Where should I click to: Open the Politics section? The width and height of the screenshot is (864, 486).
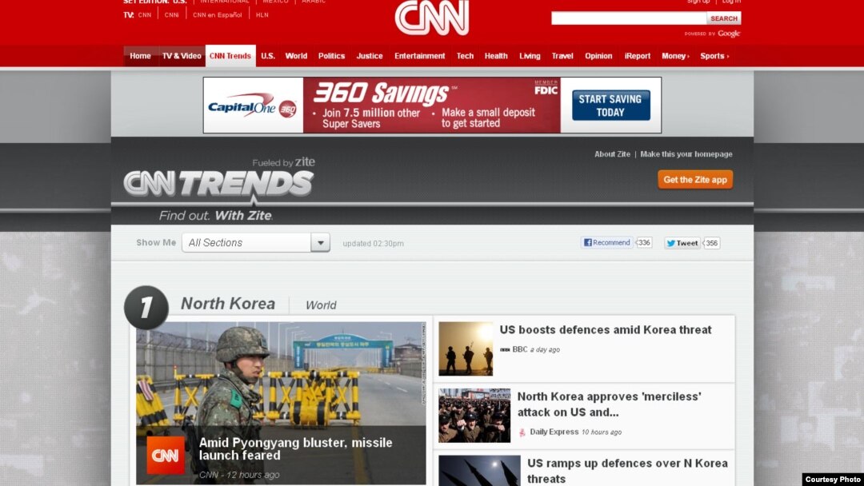pos(331,56)
